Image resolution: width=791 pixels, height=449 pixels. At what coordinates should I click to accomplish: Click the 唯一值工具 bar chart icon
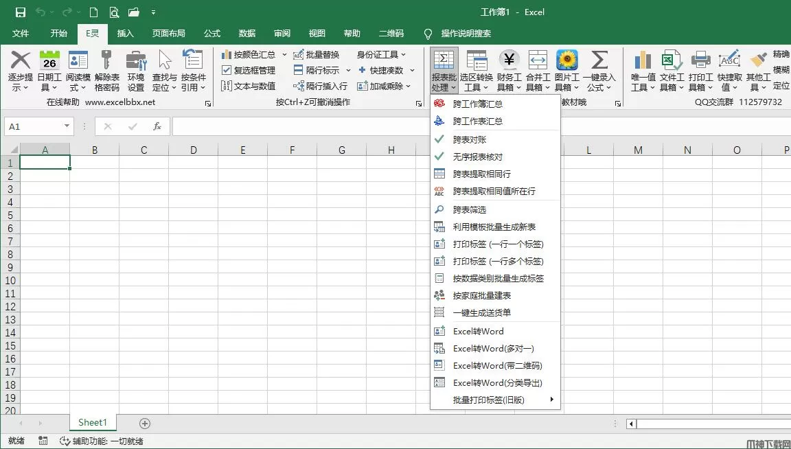[x=643, y=60]
